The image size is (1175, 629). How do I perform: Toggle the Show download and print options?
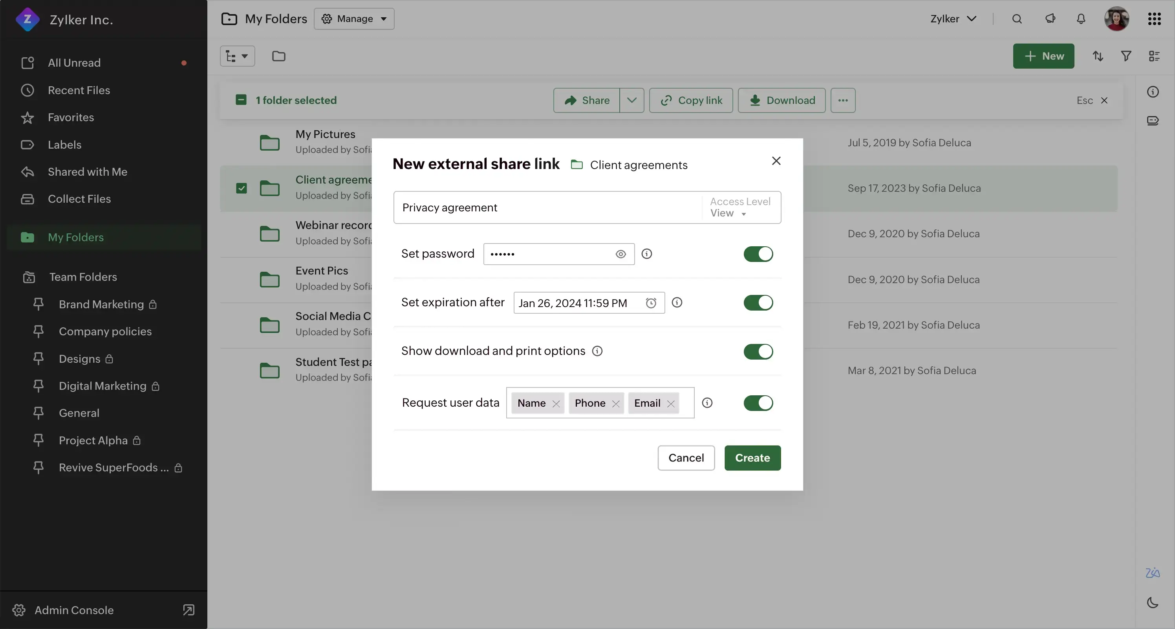758,351
